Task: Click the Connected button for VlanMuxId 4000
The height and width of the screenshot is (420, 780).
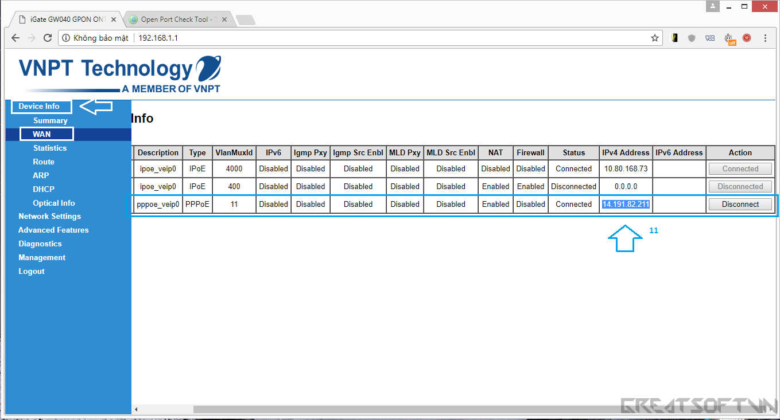Action: [740, 168]
